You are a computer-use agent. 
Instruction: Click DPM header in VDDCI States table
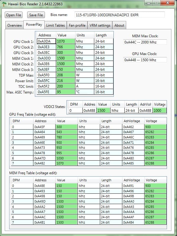click(x=75, y=104)
